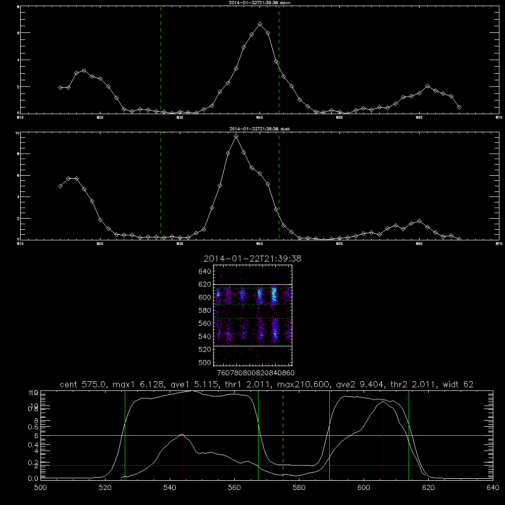Click the '580' x-axis label of bottom plot

point(299,488)
